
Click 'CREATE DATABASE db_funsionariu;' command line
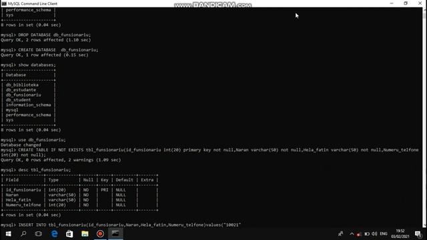(x=49, y=50)
